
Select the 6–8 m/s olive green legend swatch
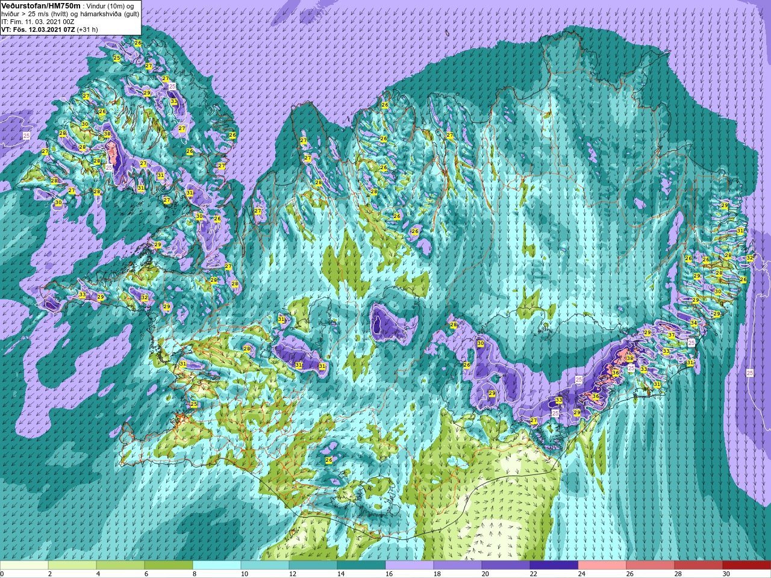pos(169,565)
